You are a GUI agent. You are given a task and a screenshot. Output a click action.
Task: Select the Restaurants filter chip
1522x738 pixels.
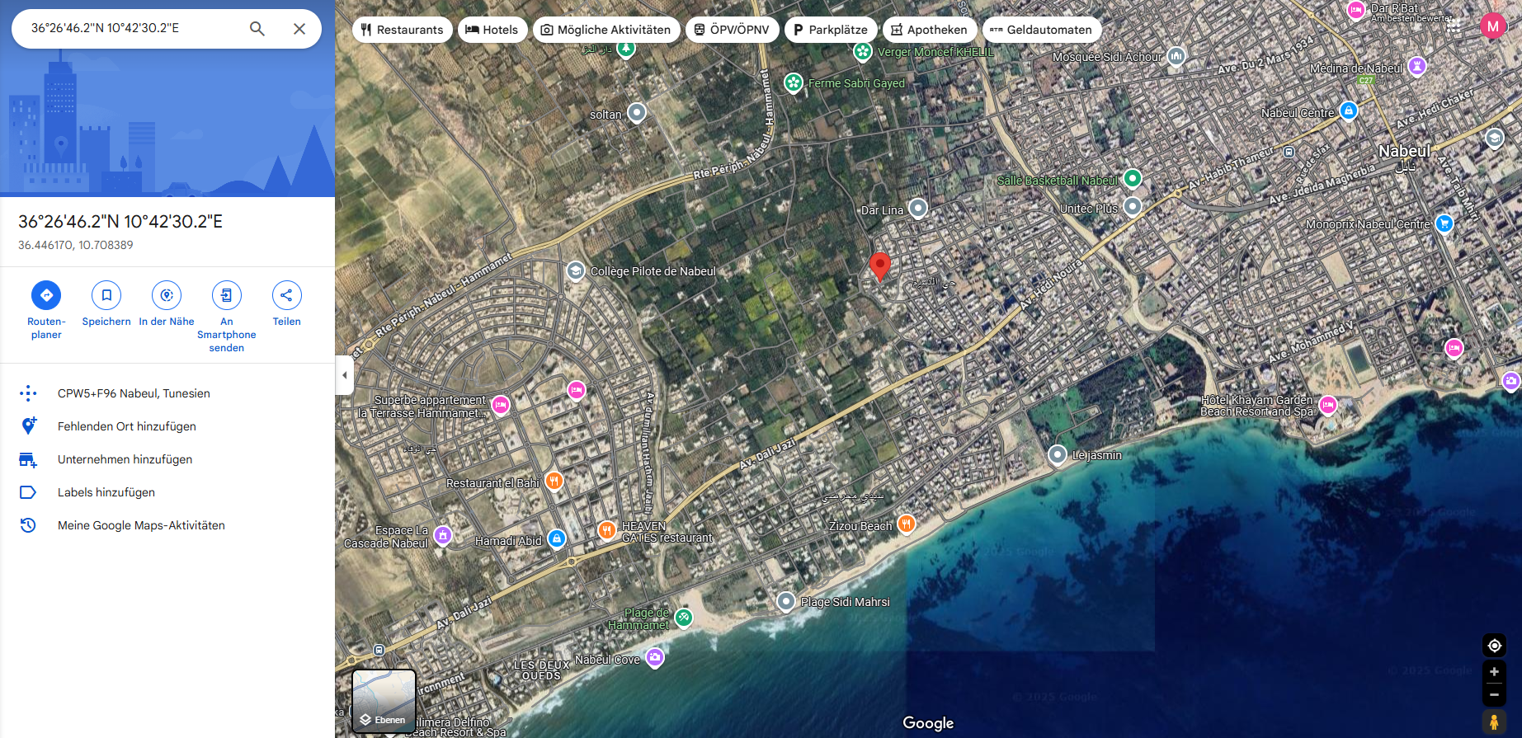point(402,30)
